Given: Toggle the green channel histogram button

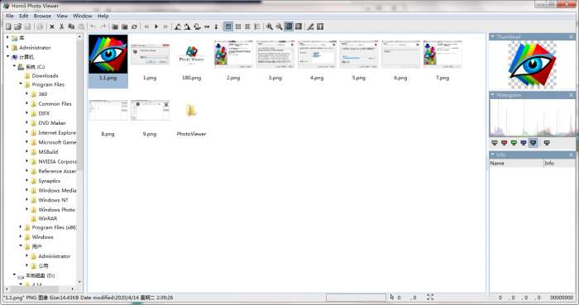Looking at the screenshot, I should (x=514, y=143).
